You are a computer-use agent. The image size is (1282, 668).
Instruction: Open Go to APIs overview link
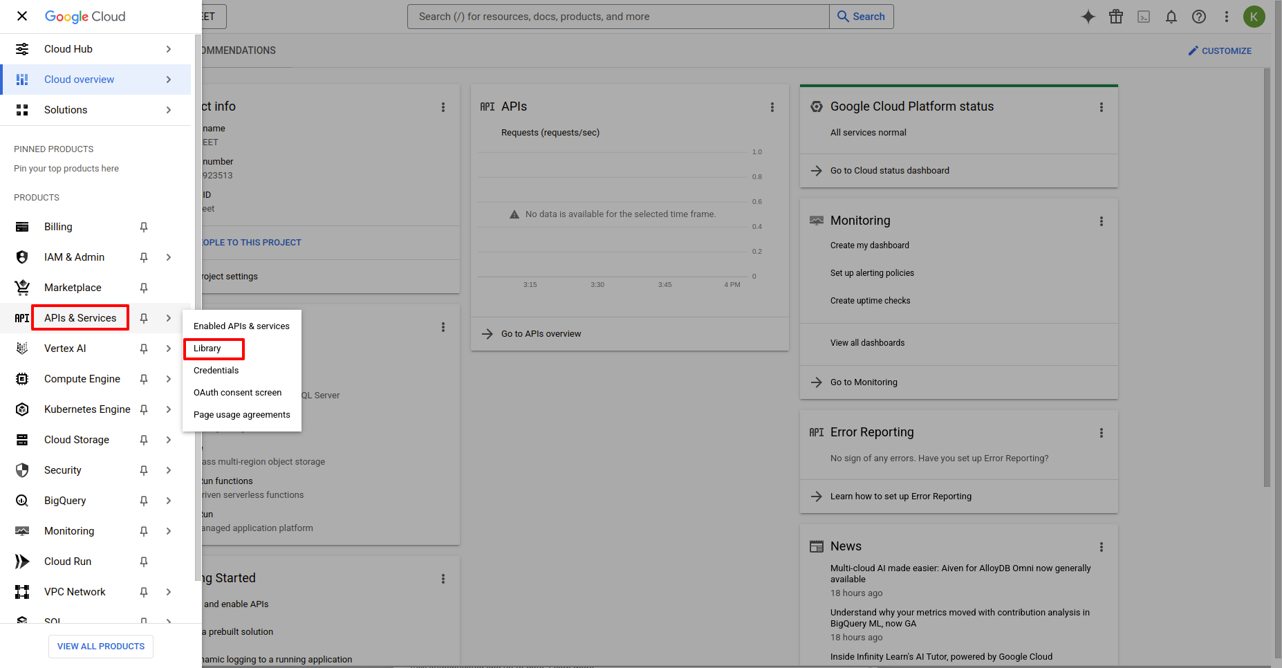541,334
